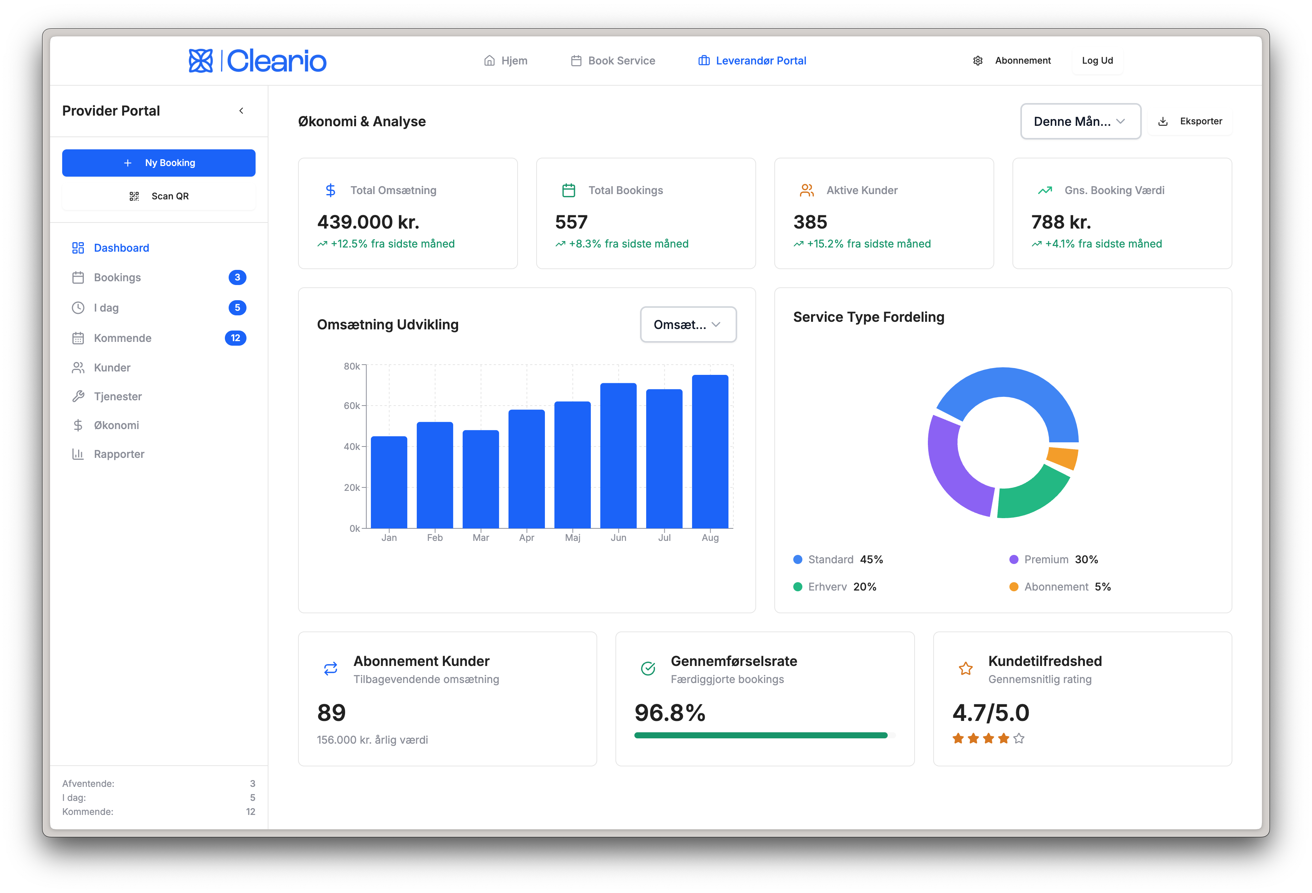1312x893 pixels.
Task: Select Kommende in the sidebar menu
Action: point(122,338)
